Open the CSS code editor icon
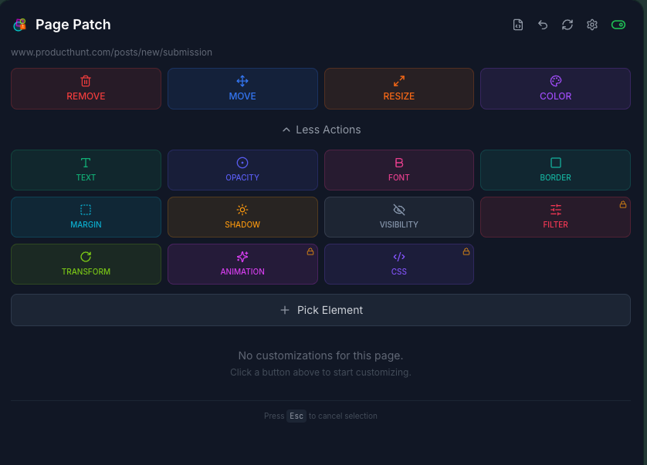Screen dimensions: 647x465 point(399,256)
